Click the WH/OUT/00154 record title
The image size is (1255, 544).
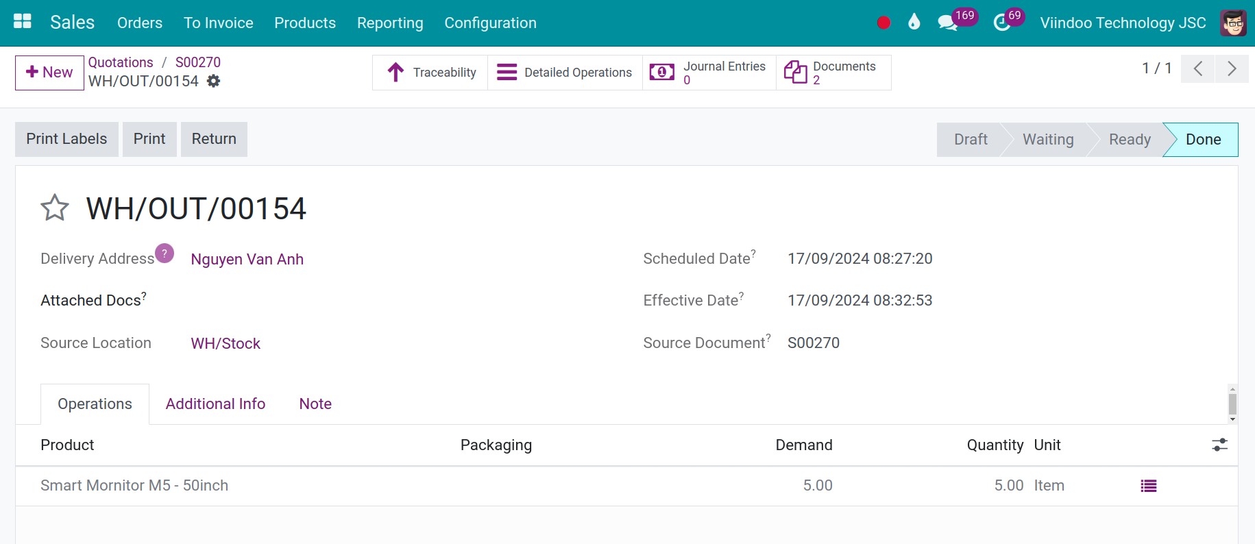coord(196,208)
